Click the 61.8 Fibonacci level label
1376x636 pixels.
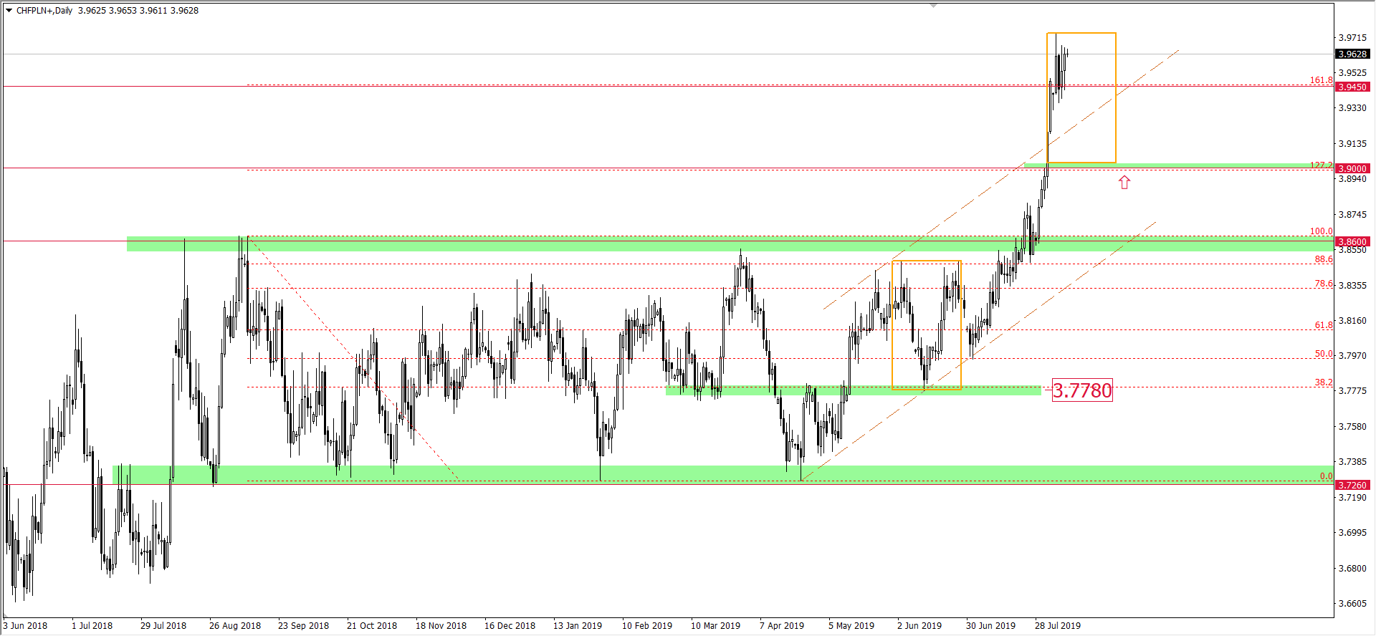click(1323, 324)
